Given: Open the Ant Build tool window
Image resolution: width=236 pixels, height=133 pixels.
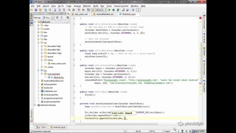Looking at the screenshot, I should [204, 38].
